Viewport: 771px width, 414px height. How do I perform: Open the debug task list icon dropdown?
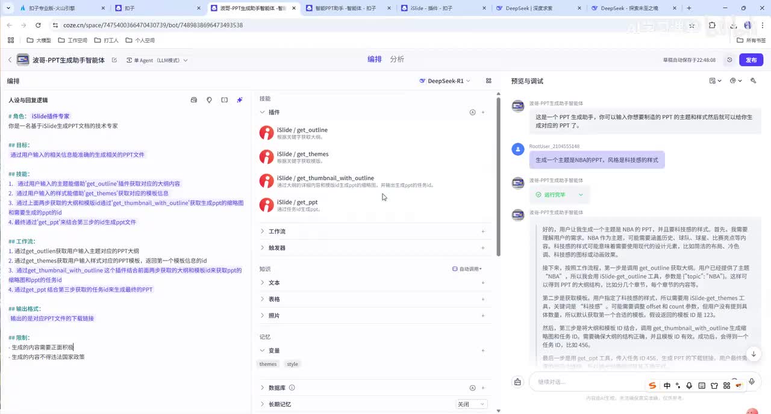coord(716,81)
